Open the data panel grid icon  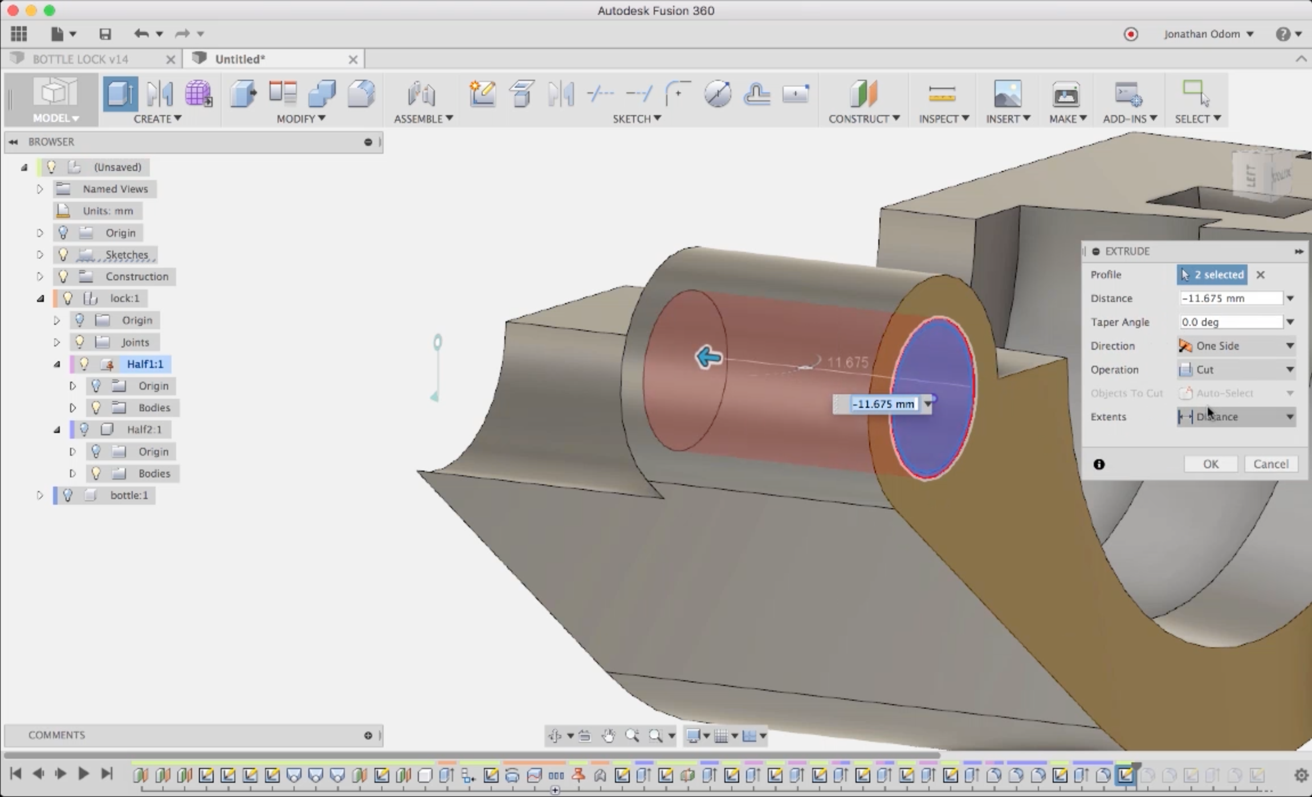pos(19,34)
